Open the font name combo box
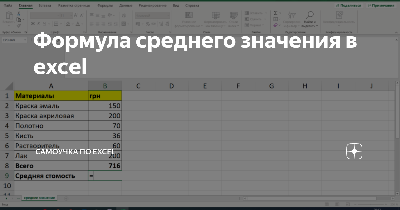The image size is (400, 210). tap(44, 15)
